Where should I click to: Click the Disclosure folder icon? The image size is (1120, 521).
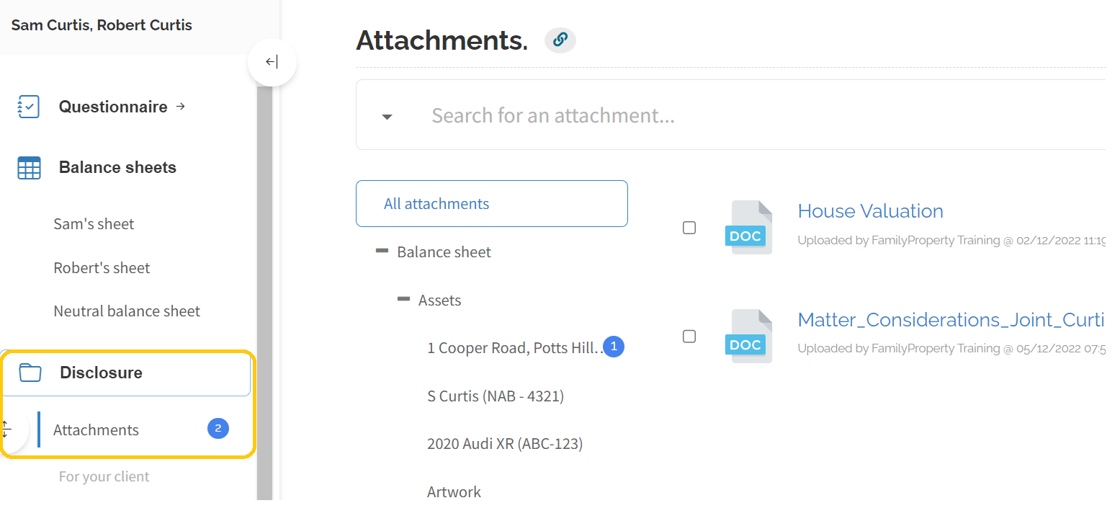[x=30, y=373]
